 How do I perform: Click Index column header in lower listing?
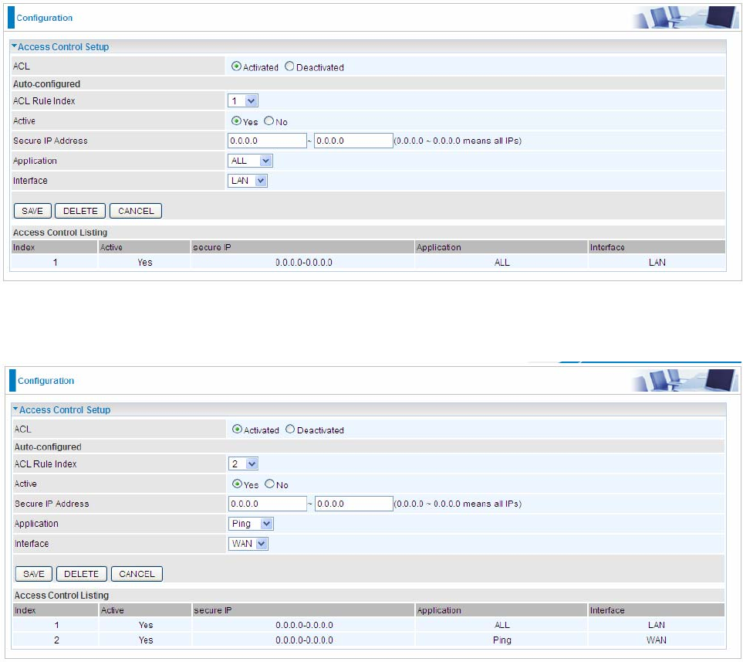tap(56, 610)
